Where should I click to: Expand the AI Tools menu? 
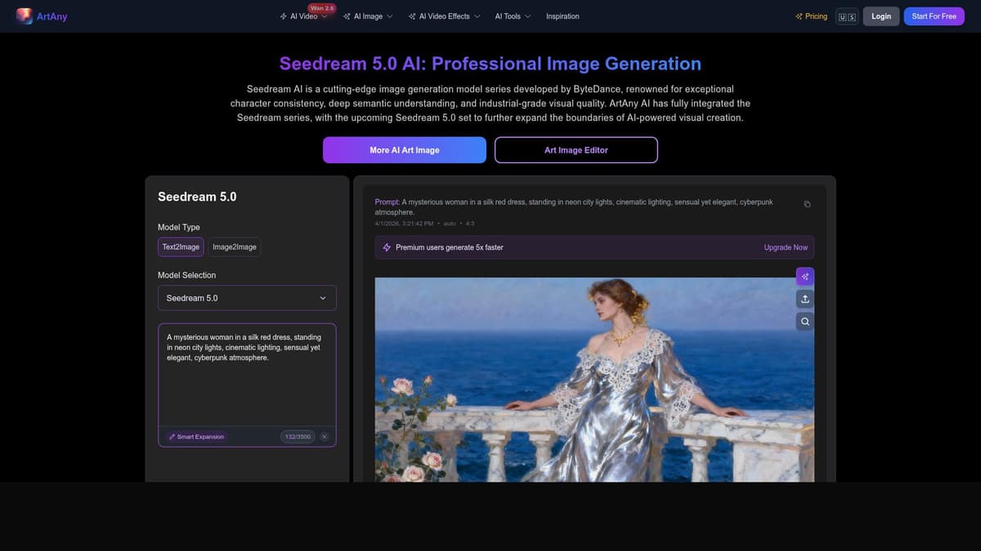(x=512, y=16)
